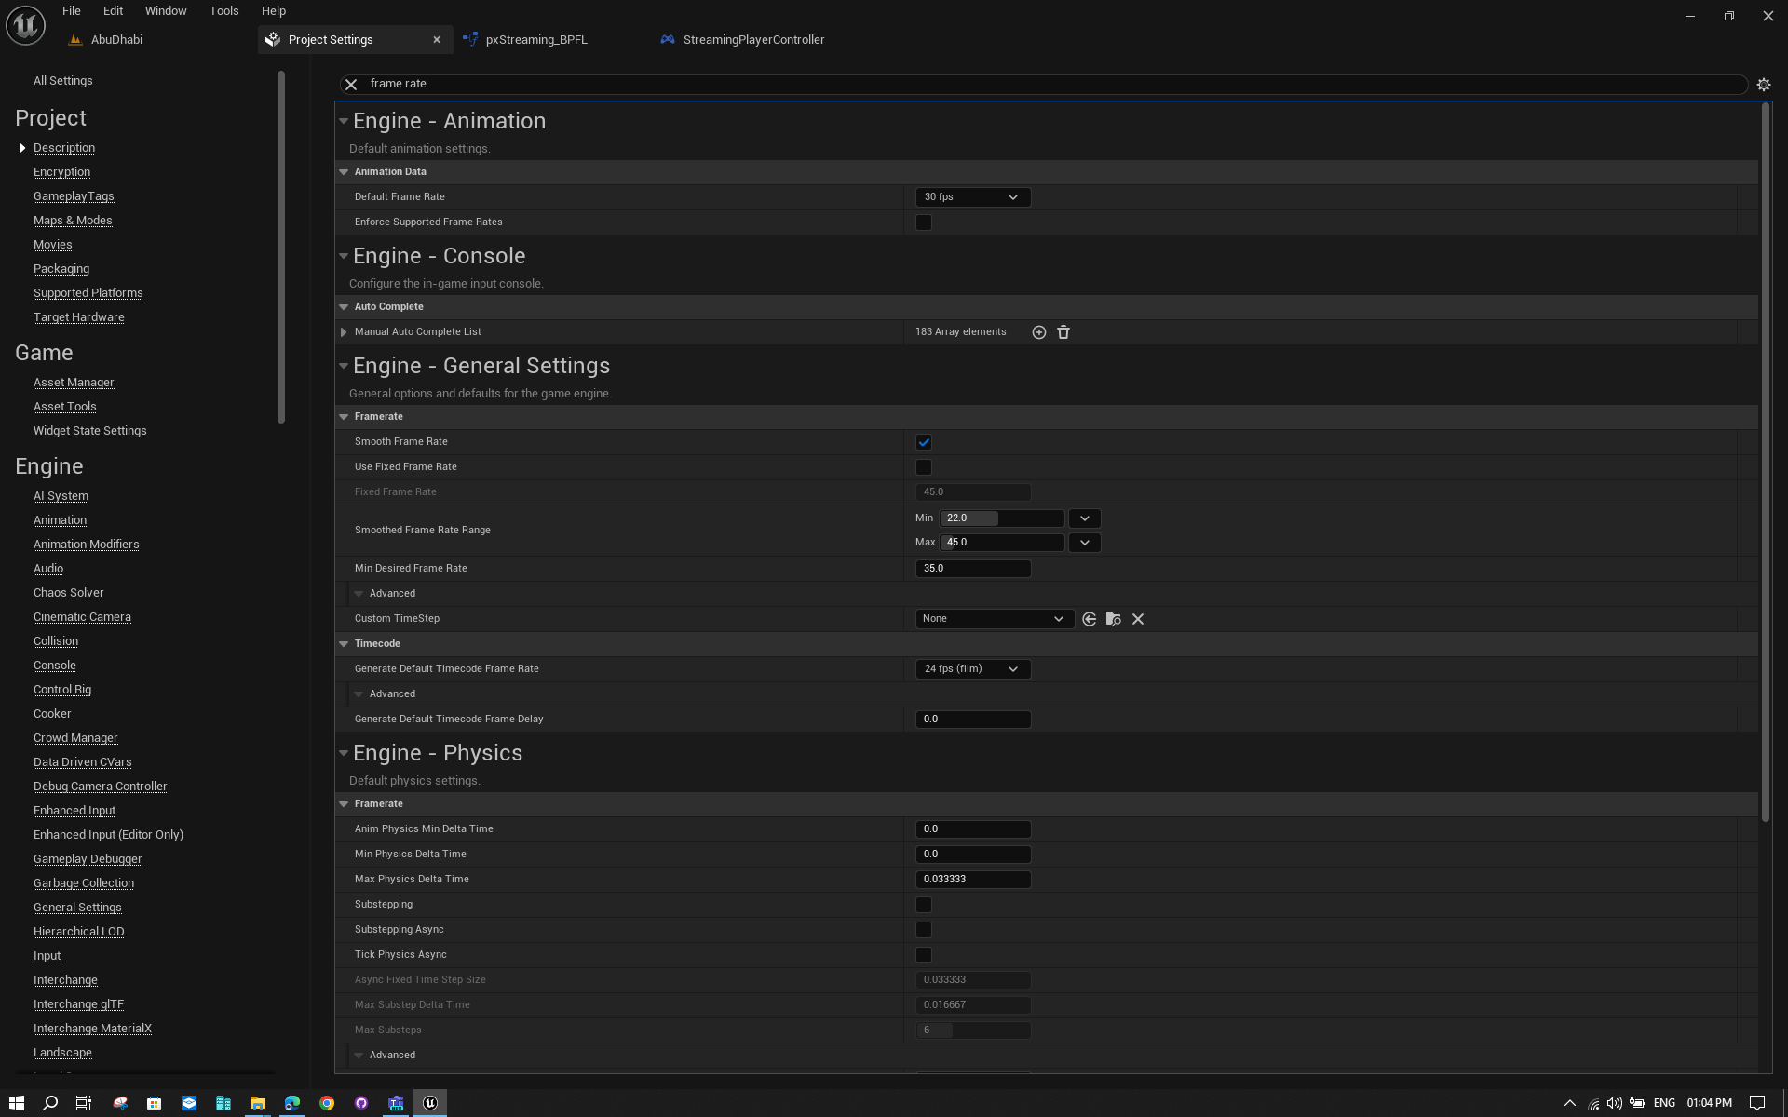Open the Edit menu
Image resolution: width=1788 pixels, height=1117 pixels.
click(x=113, y=11)
